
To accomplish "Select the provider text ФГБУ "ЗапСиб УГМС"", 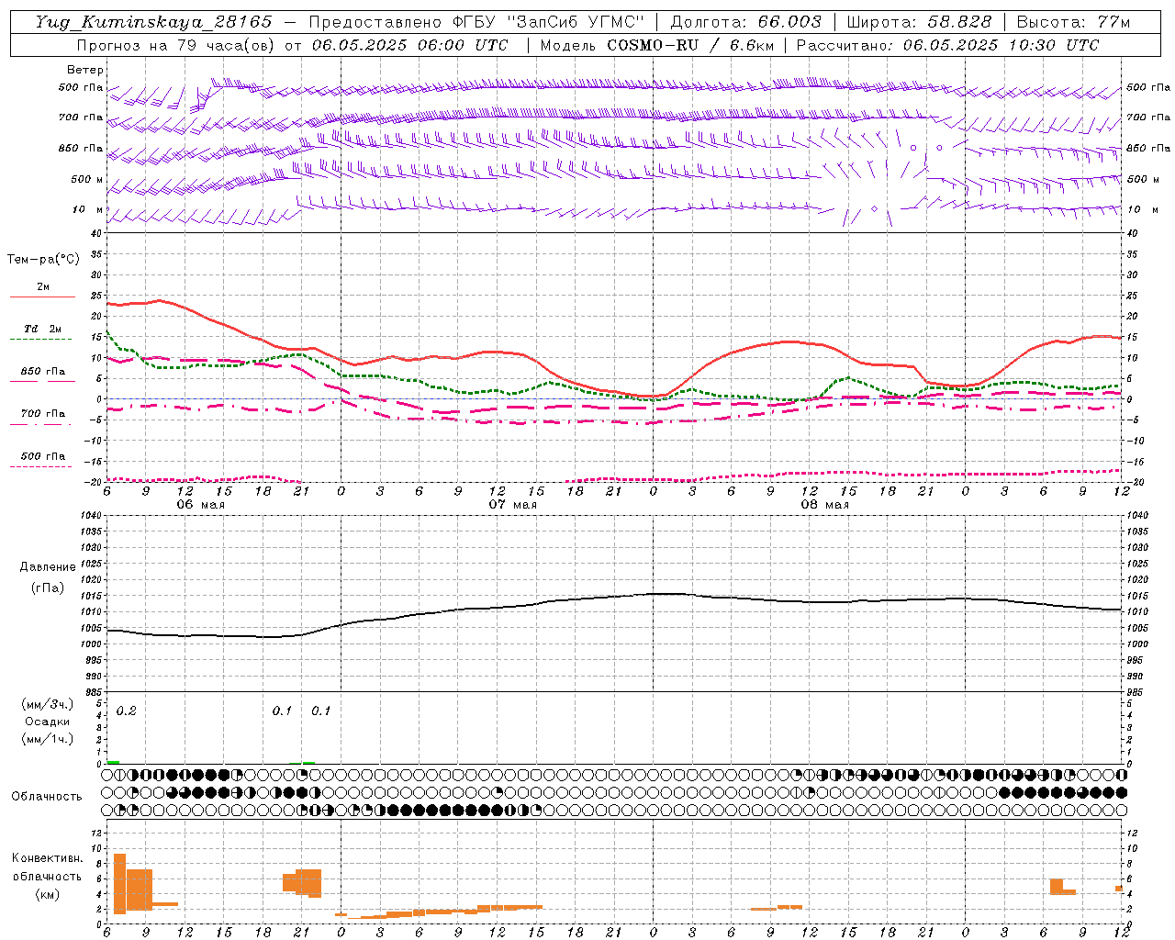I will (x=549, y=22).
